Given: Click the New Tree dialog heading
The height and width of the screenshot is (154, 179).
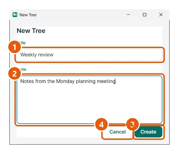Looking at the screenshot, I should (31, 31).
